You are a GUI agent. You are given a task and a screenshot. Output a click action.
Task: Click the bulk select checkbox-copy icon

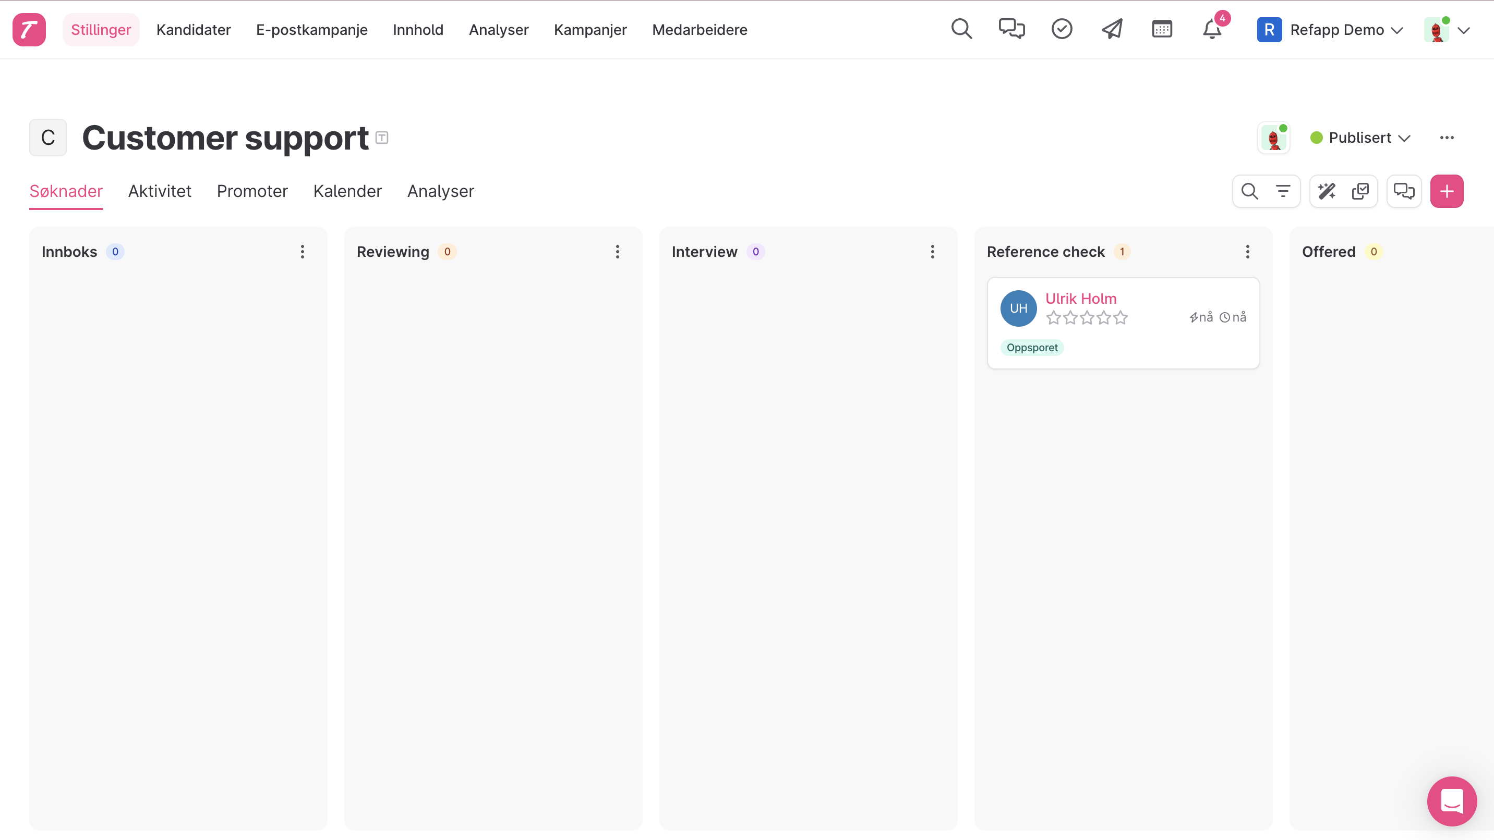click(1360, 191)
